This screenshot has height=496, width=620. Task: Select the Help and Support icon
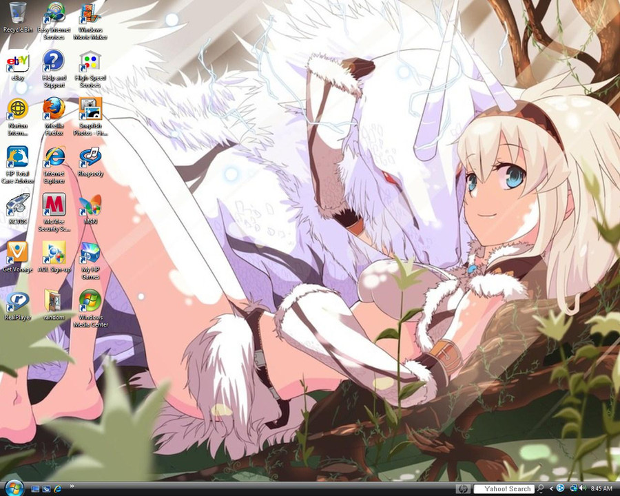point(54,68)
